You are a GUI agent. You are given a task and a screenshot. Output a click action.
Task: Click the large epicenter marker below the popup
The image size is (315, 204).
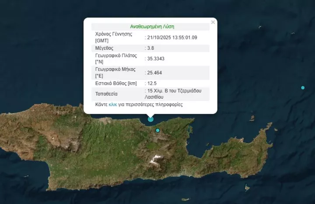click(151, 119)
